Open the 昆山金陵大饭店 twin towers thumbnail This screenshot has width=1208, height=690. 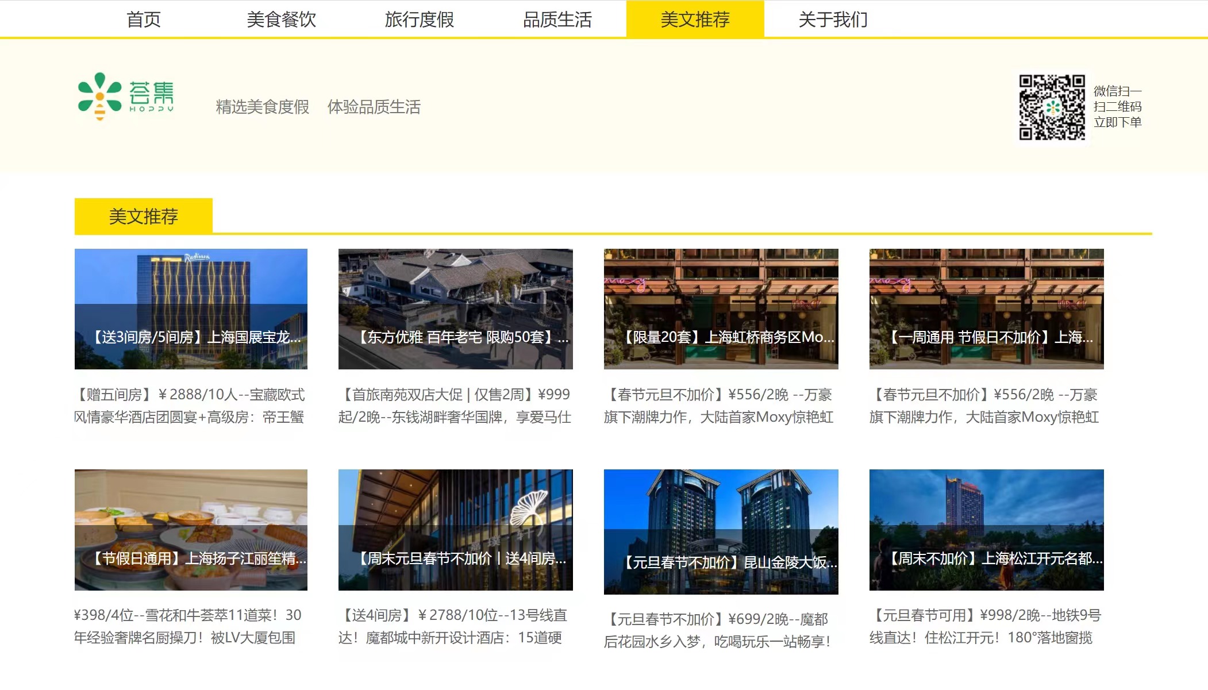click(721, 531)
